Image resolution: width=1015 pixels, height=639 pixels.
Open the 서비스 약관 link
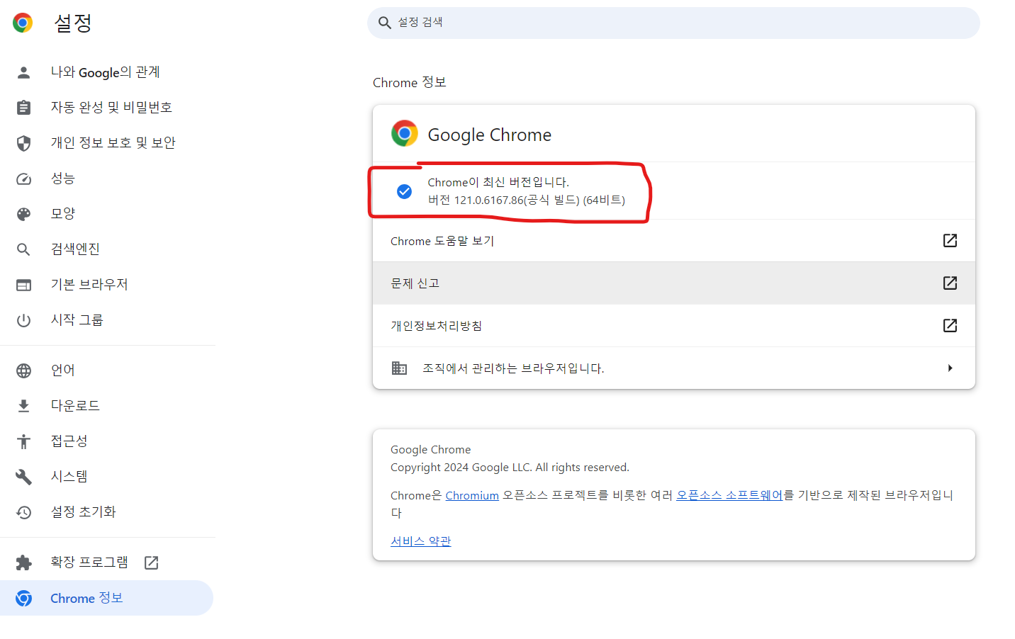coord(421,541)
